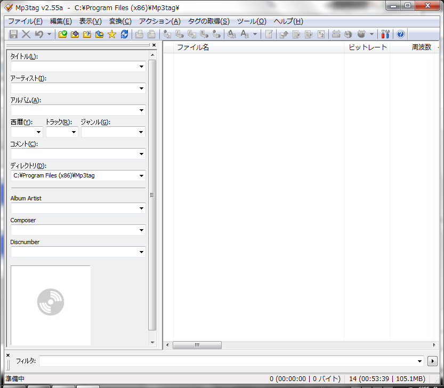Click the blue Help question mark icon
Screen dimensions: 444x388
coord(400,34)
